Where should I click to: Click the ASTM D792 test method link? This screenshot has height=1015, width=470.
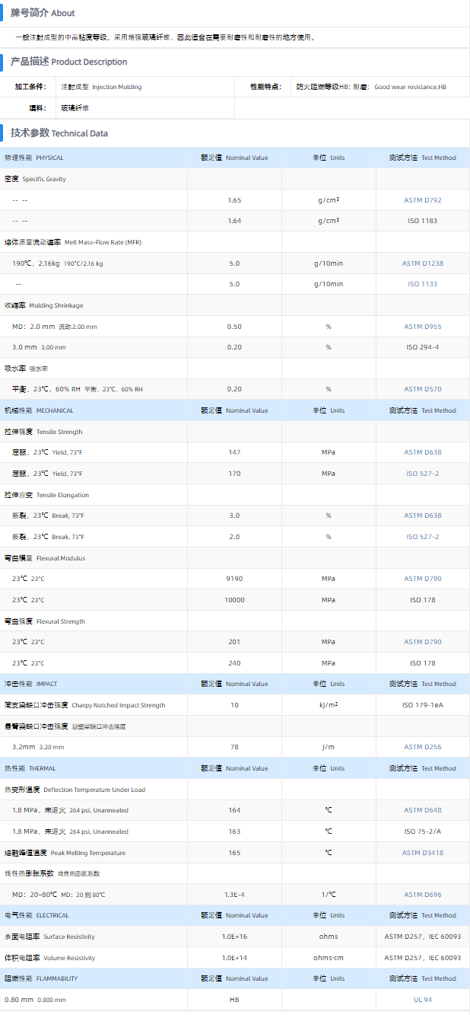[x=422, y=200]
